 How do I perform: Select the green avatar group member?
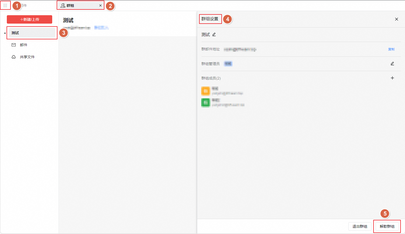click(x=206, y=103)
